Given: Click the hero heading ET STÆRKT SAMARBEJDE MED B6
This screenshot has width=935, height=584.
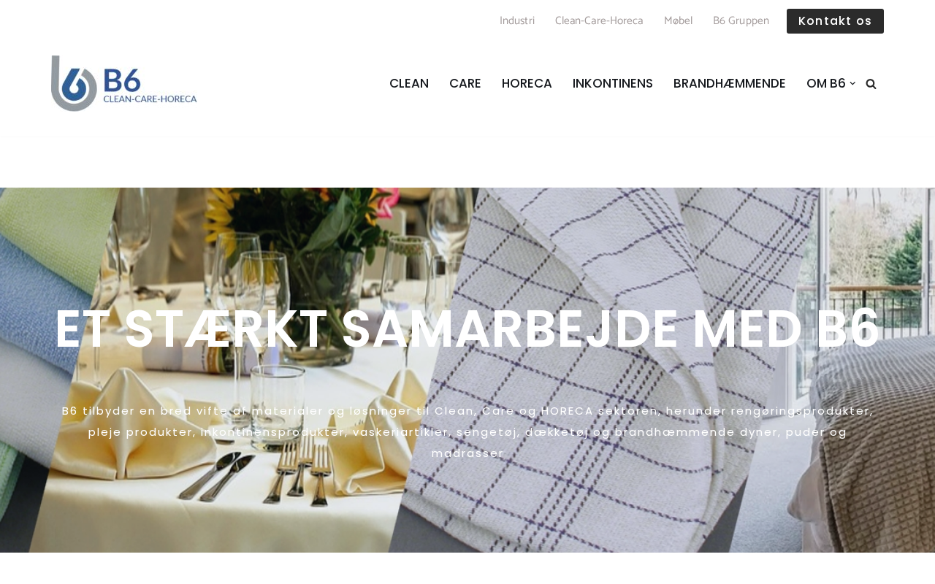Looking at the screenshot, I should pos(467,329).
